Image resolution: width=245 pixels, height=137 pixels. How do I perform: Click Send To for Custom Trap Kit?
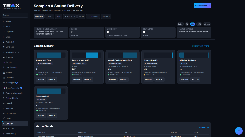pyautogui.click(x=159, y=79)
